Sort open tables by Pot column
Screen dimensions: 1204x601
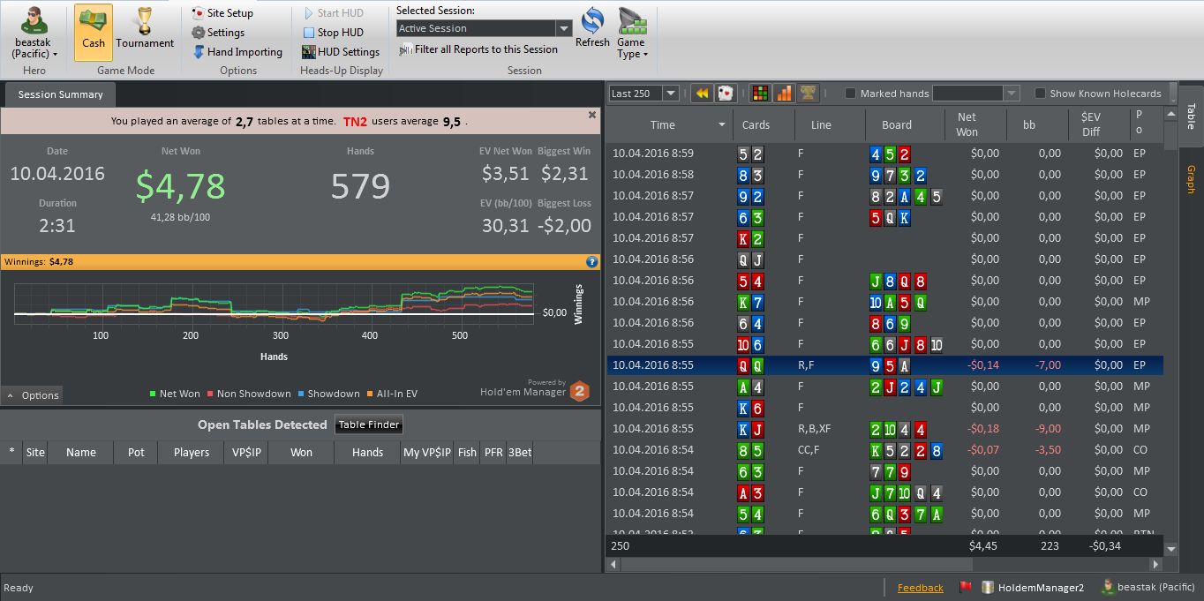coord(136,452)
